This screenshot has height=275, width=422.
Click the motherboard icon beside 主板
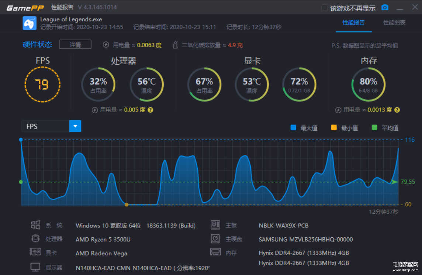click(x=215, y=225)
